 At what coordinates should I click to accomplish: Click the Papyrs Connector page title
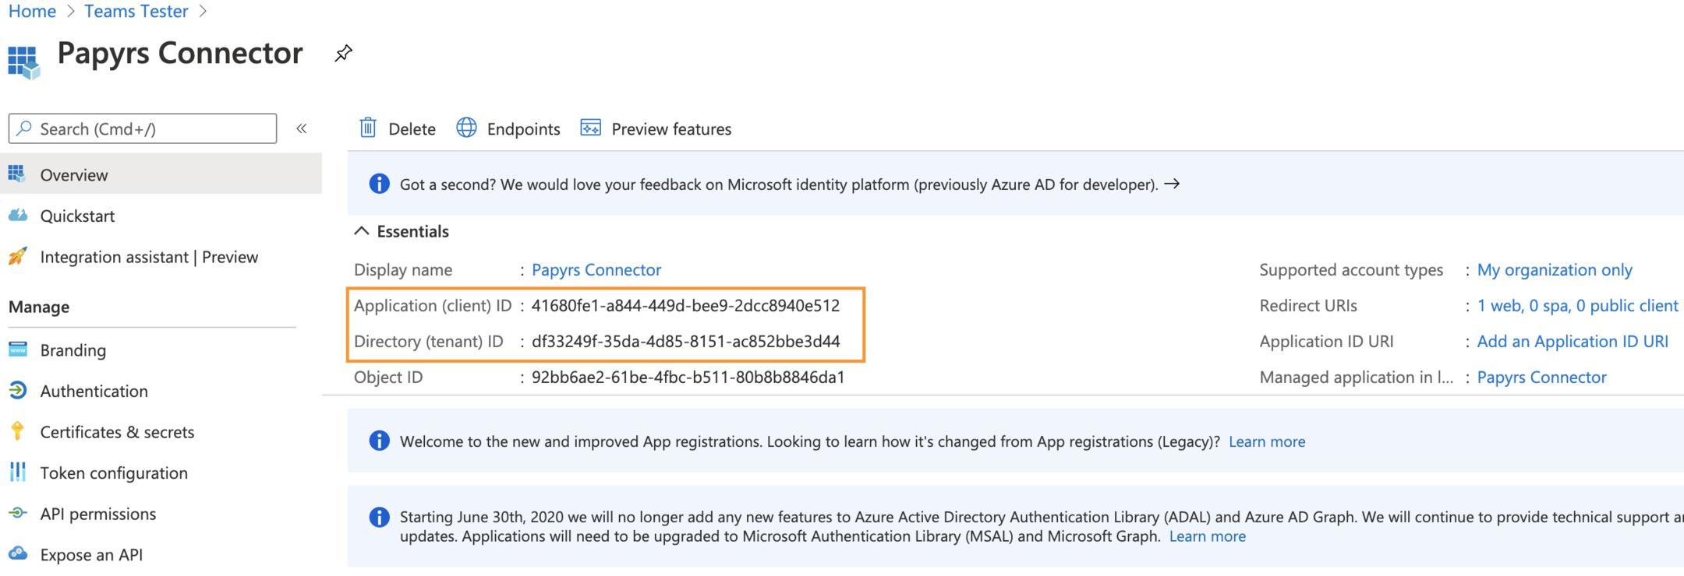click(x=180, y=53)
